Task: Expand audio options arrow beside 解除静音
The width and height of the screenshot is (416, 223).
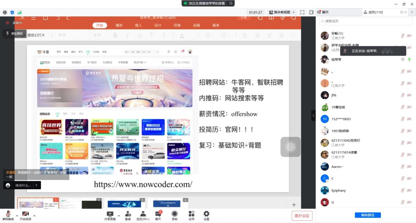Action: (x=17, y=215)
